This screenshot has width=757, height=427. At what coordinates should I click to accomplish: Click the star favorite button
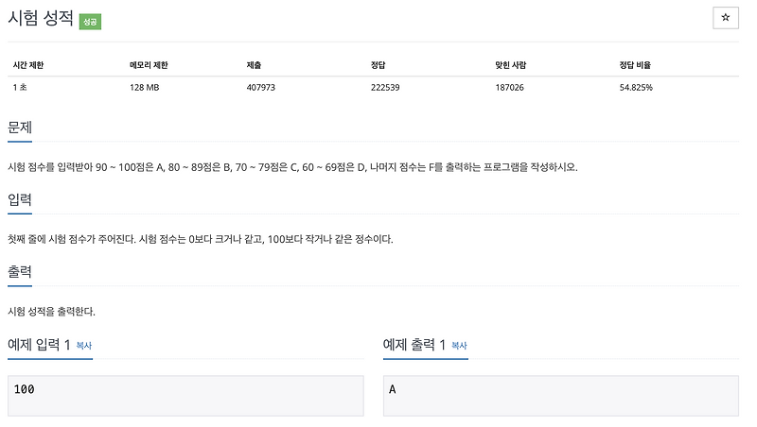coord(725,18)
